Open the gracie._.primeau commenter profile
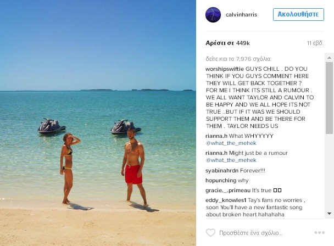The width and height of the screenshot is (334, 246). [228, 191]
